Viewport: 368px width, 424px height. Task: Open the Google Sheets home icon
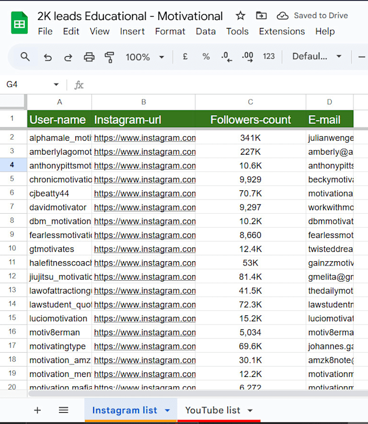(x=19, y=23)
